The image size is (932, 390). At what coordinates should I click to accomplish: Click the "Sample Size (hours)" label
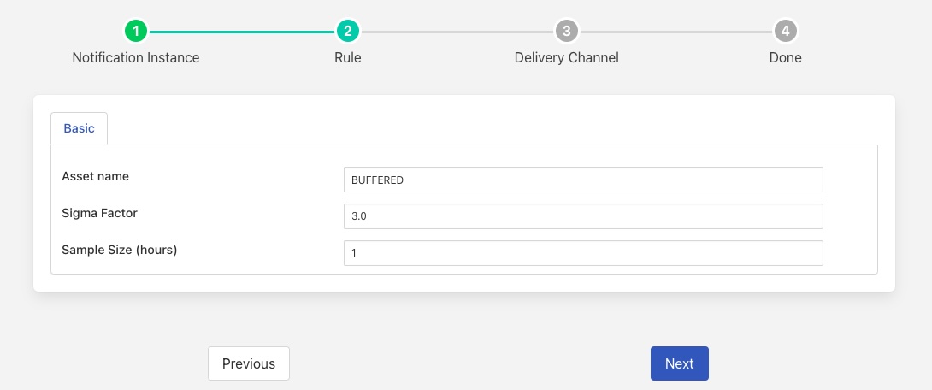tap(120, 250)
